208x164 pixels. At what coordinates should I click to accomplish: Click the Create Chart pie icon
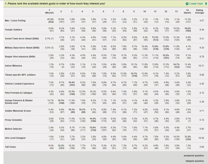click(x=187, y=4)
